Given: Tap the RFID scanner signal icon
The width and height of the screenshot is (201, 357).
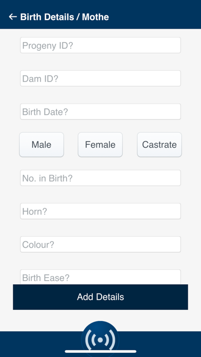Looking at the screenshot, I should pyautogui.click(x=100, y=339).
